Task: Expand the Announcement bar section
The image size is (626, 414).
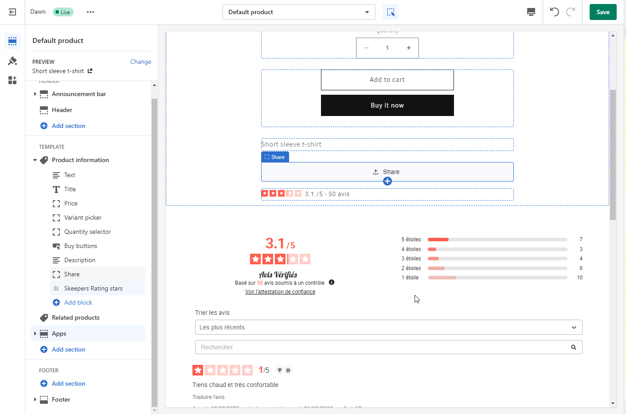Action: (35, 94)
